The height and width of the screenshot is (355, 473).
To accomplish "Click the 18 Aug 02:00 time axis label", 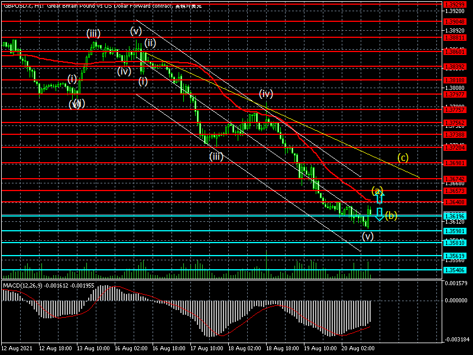I will [245, 348].
